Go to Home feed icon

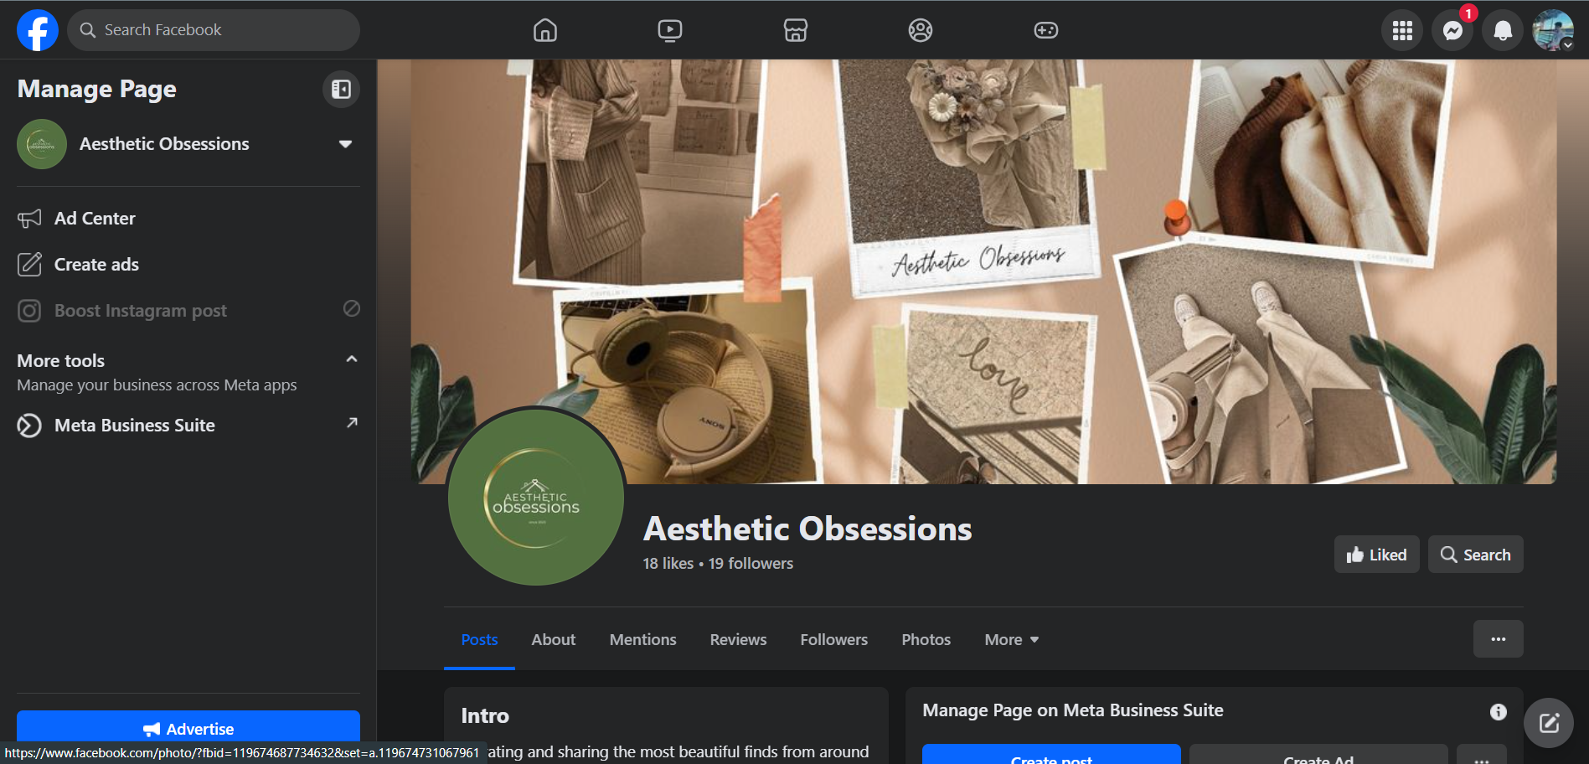pyautogui.click(x=545, y=30)
